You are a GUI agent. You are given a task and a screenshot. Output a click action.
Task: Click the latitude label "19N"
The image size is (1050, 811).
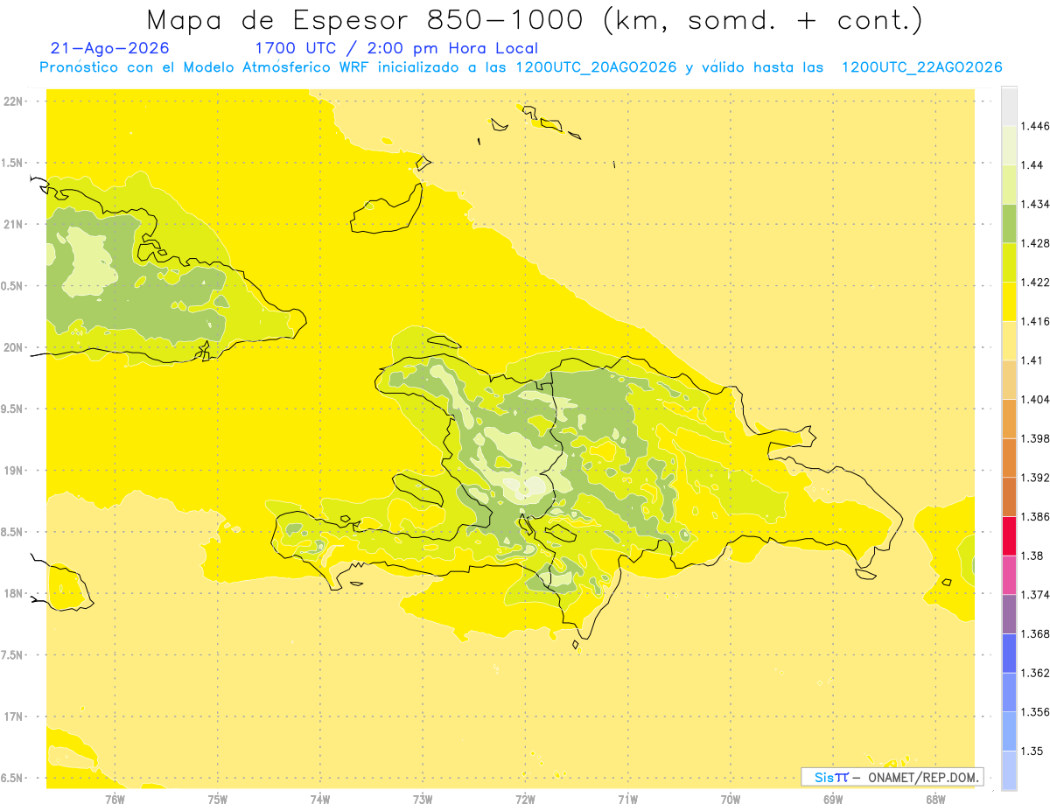14,471
